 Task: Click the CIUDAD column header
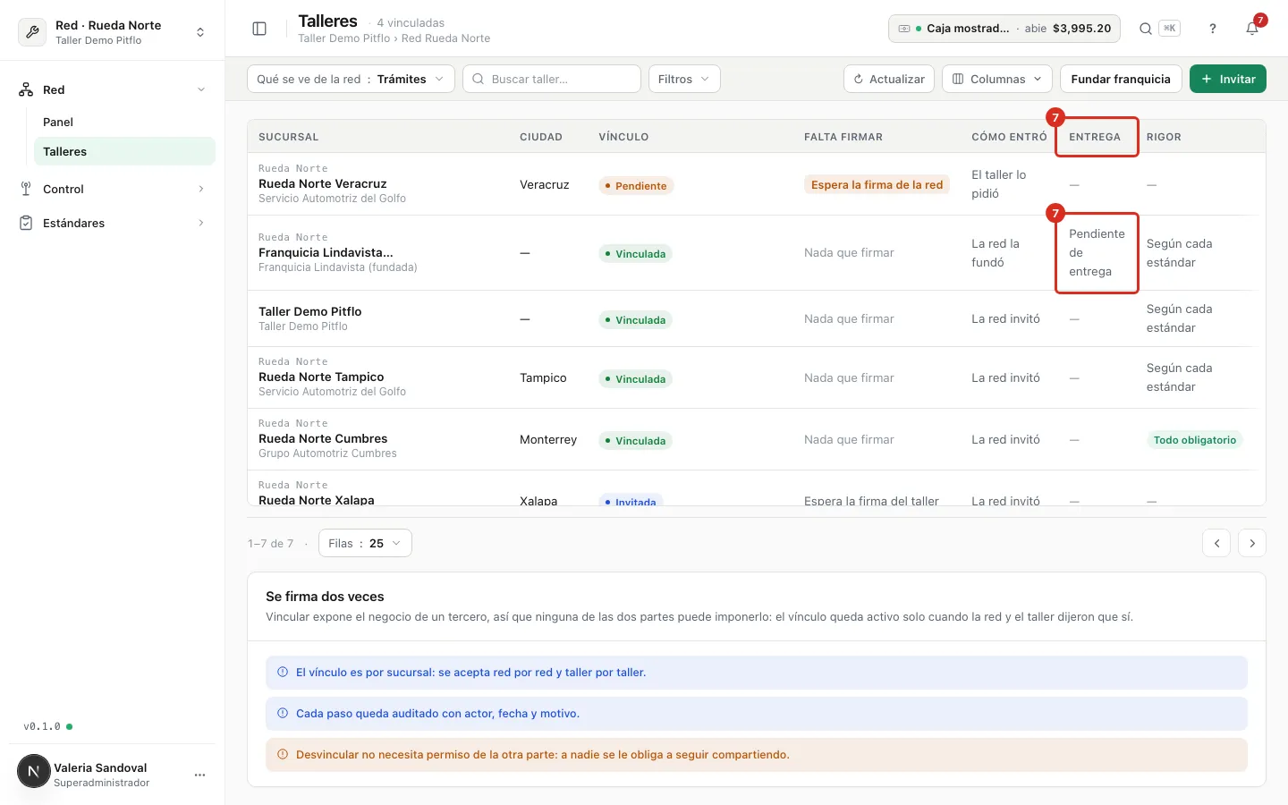(x=541, y=137)
